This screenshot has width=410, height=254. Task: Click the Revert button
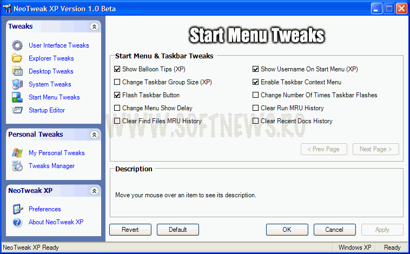(130, 230)
